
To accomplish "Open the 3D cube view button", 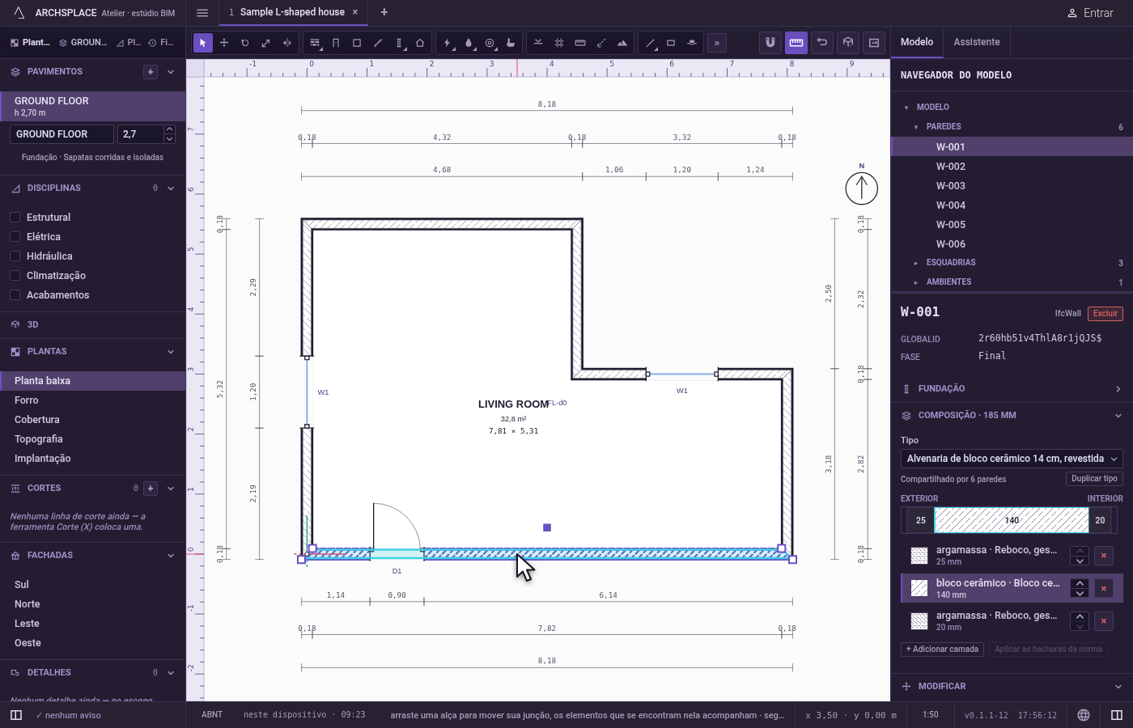I will (x=848, y=42).
